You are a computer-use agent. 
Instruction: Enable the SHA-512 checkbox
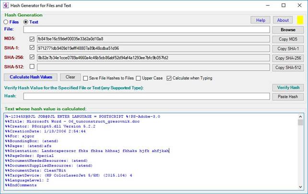(32, 67)
